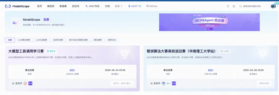This screenshot has width=279, height=95.
Task: Click the 已结束 status badge
Action: tap(225, 51)
